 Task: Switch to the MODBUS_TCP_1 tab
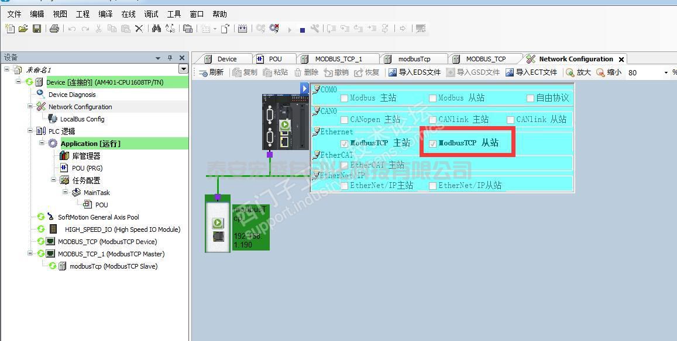[338, 59]
